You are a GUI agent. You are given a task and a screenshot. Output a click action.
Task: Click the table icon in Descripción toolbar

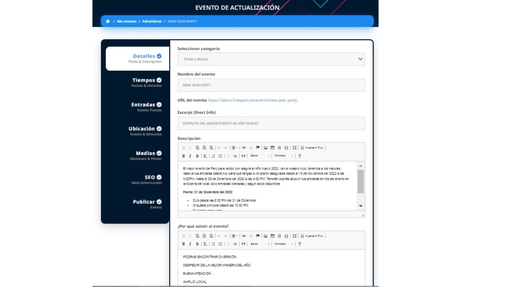272,148
